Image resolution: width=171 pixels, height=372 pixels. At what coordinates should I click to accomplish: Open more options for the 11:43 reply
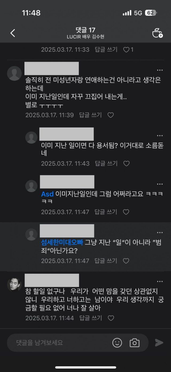pos(160,136)
